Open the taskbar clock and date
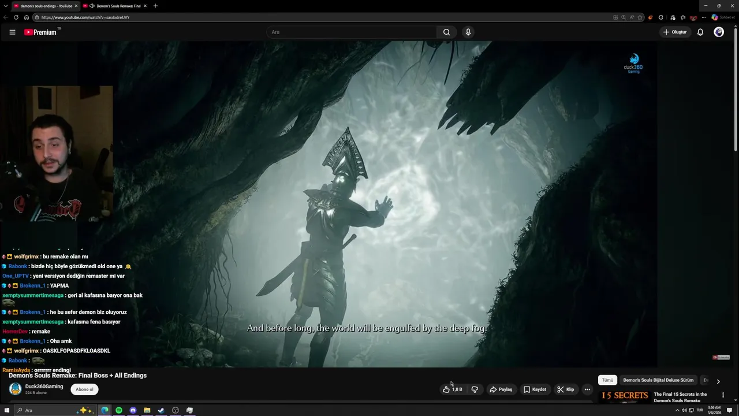Screen dimensions: 739x416 714,410
